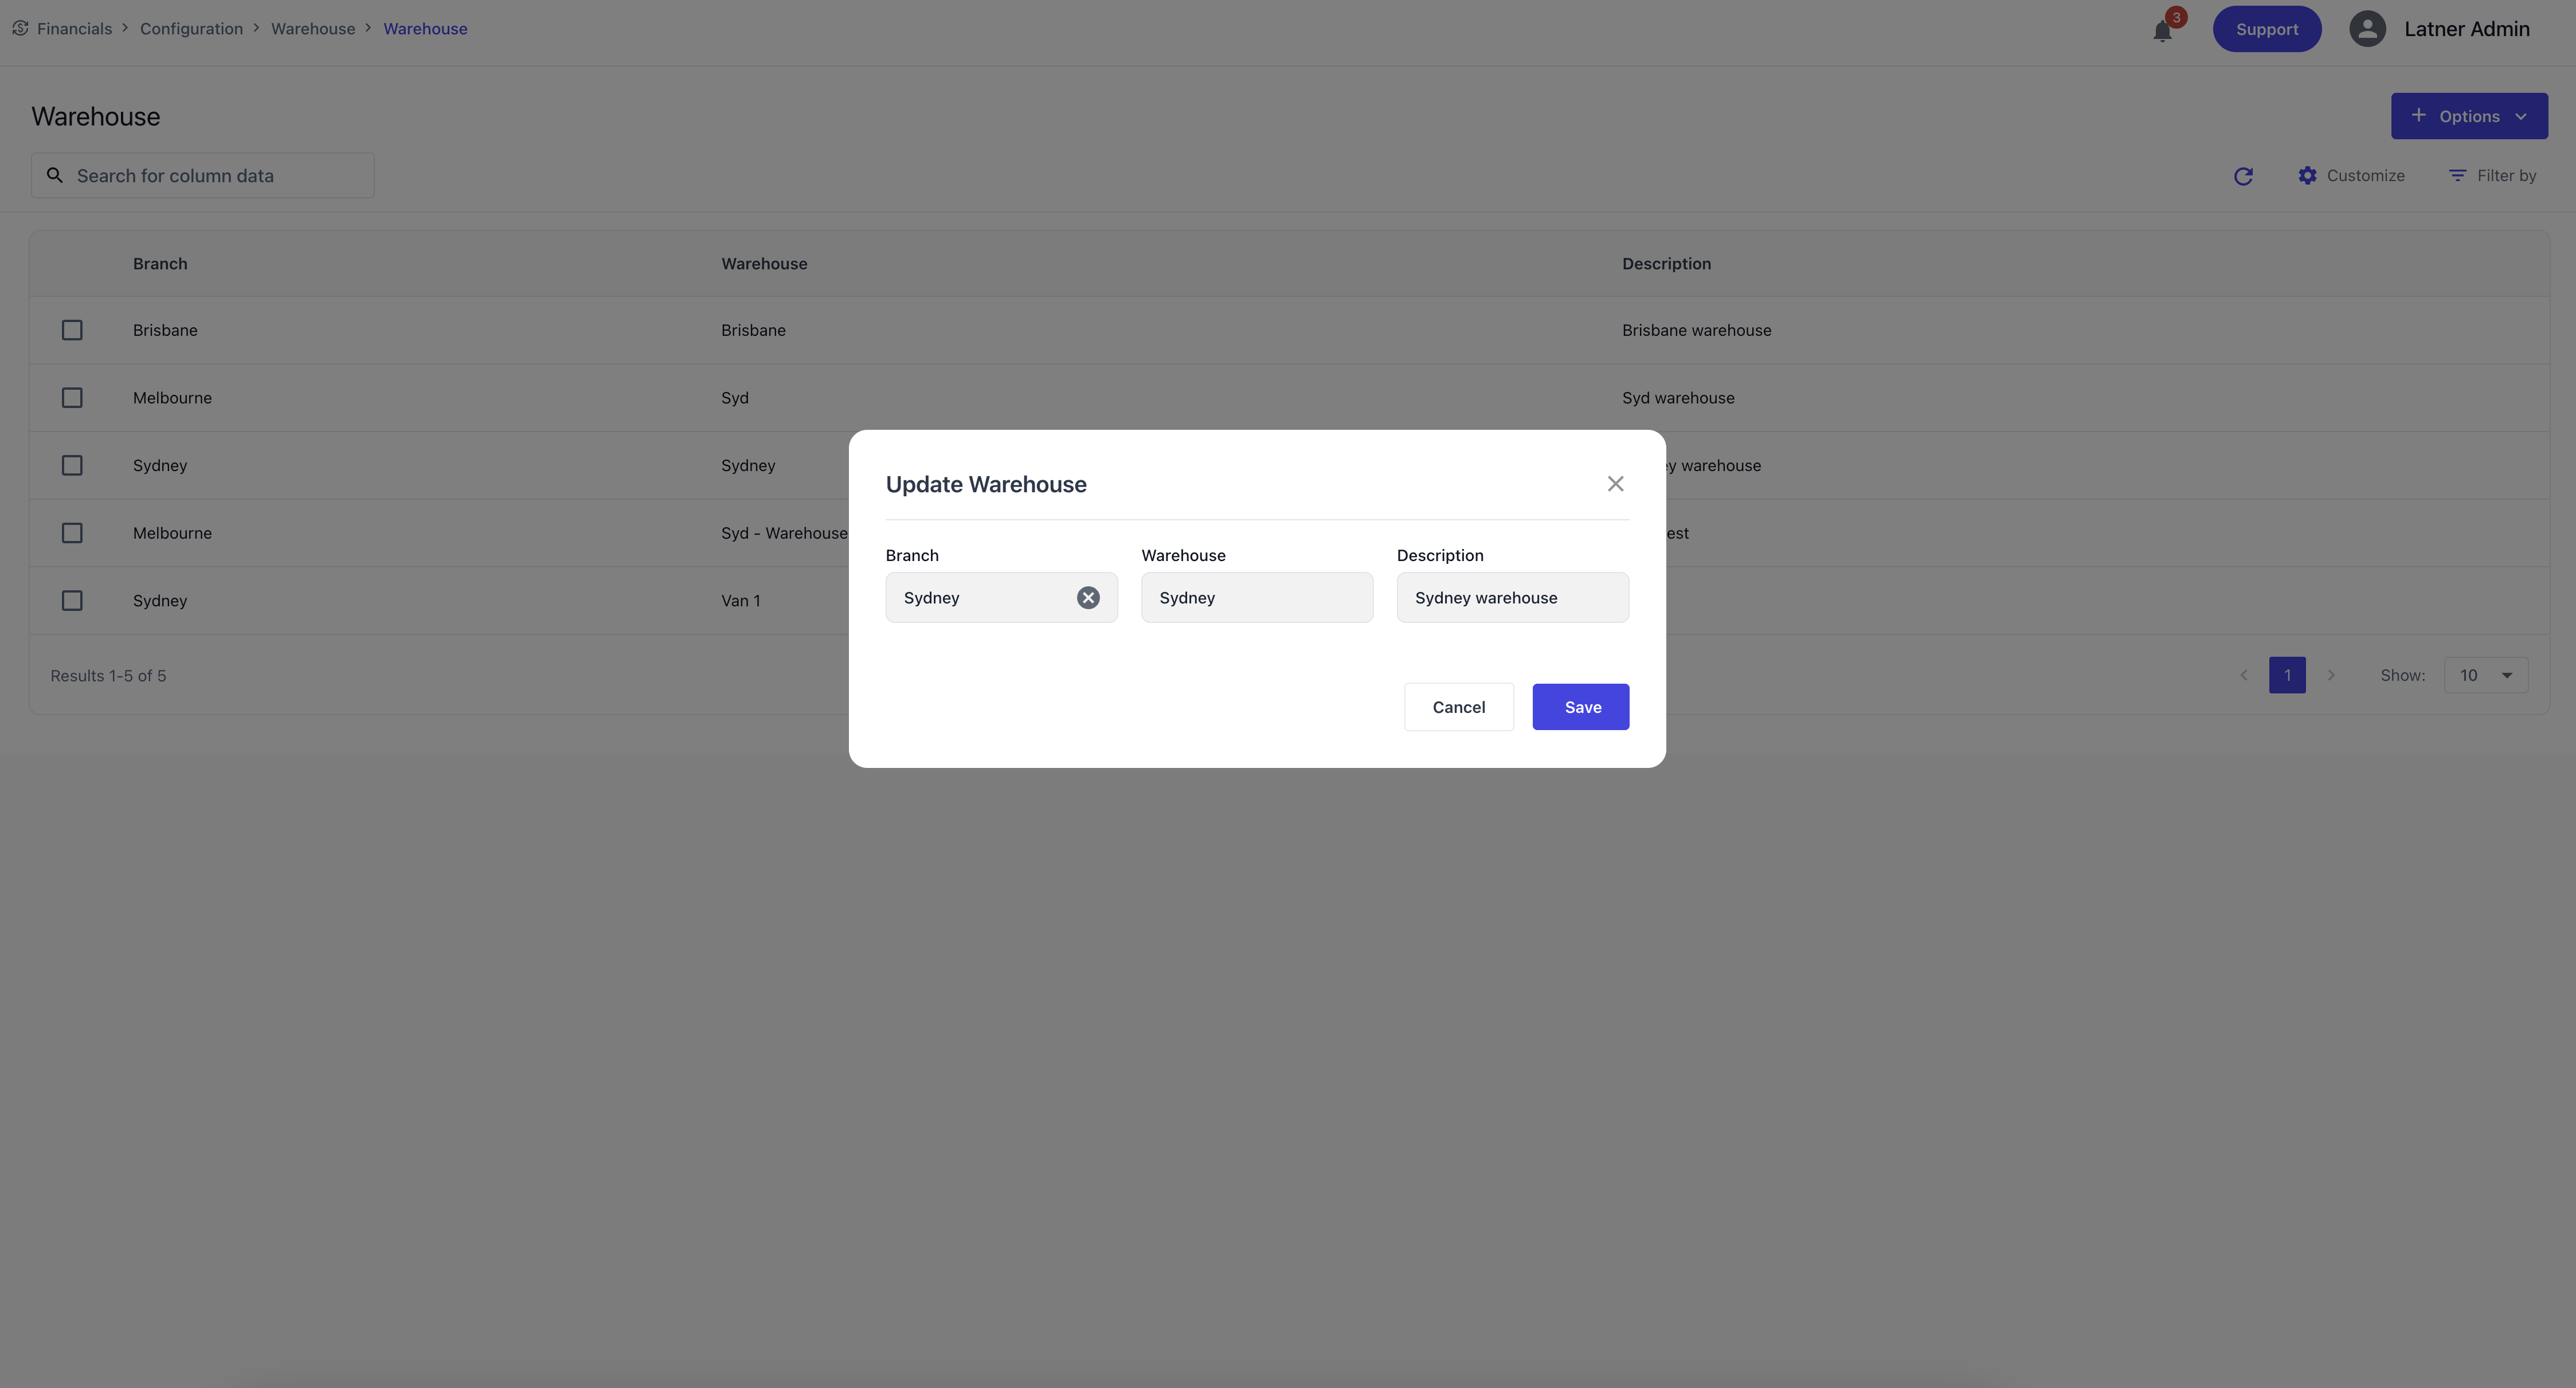The width and height of the screenshot is (2576, 1388).
Task: Click the Description text field
Action: (1512, 597)
